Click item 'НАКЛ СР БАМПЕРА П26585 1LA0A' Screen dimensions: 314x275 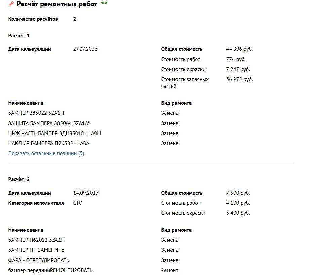(49, 143)
